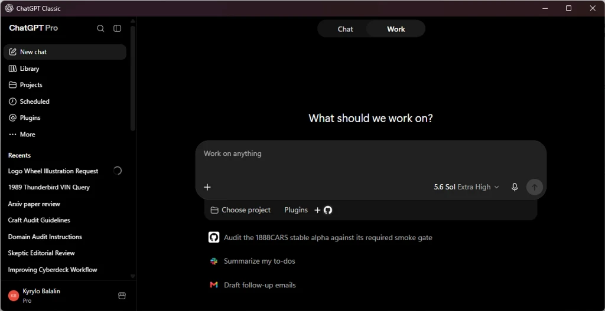The width and height of the screenshot is (605, 311).
Task: Click the Plugins at-sign icon
Action: (13, 118)
